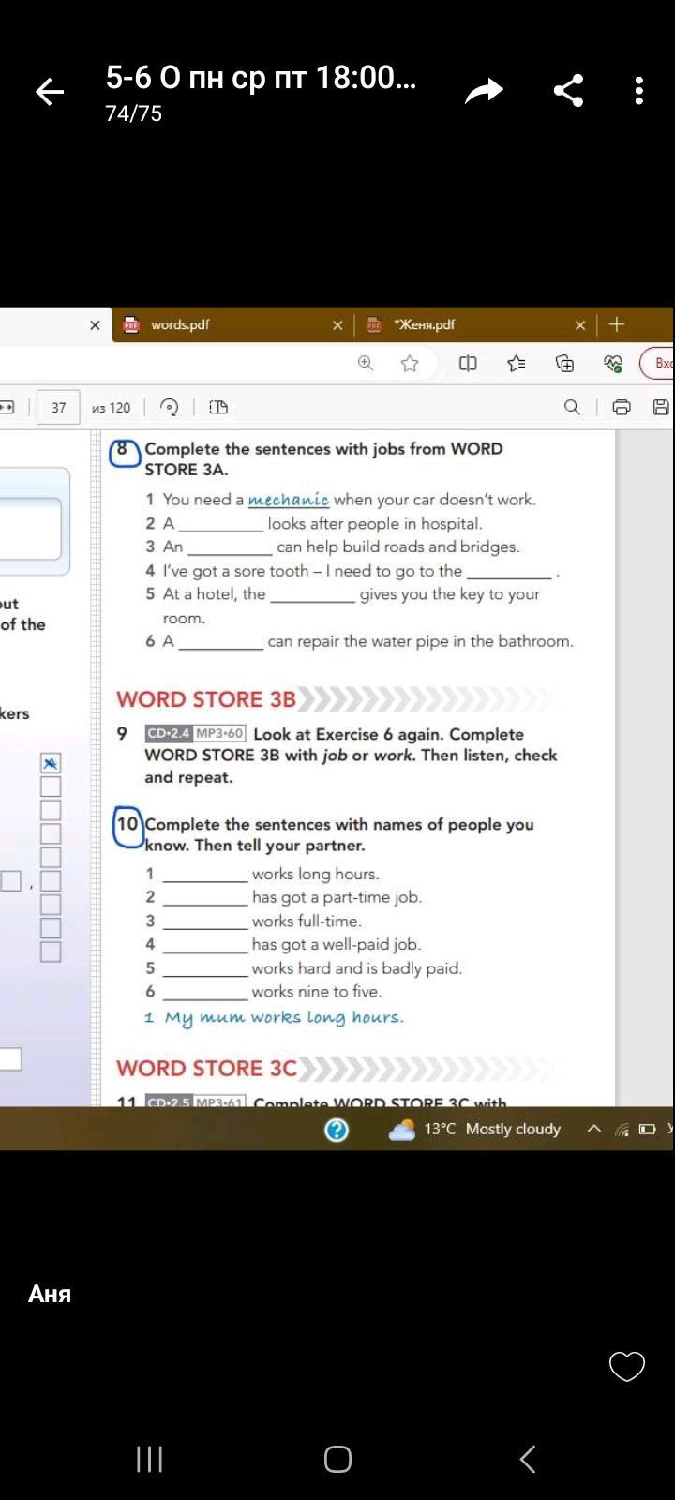Image resolution: width=675 pixels, height=1500 pixels.
Task: Tap the sender name 'Аня'
Action: click(50, 1294)
